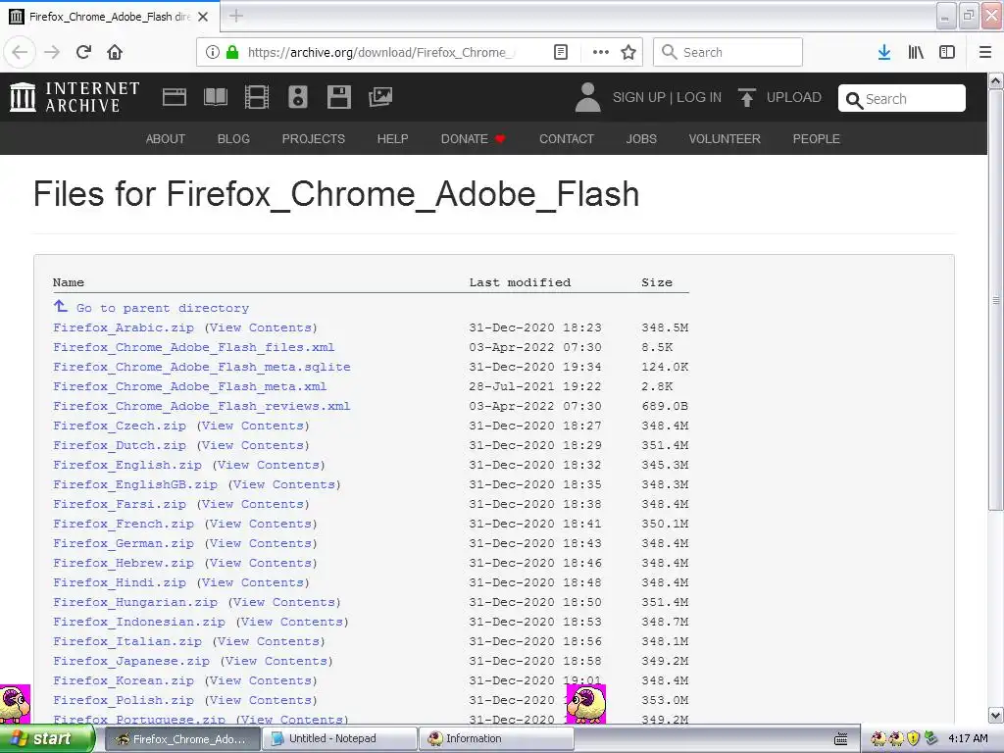The image size is (1004, 753).
Task: Open the JOBS menu item
Action: point(641,139)
